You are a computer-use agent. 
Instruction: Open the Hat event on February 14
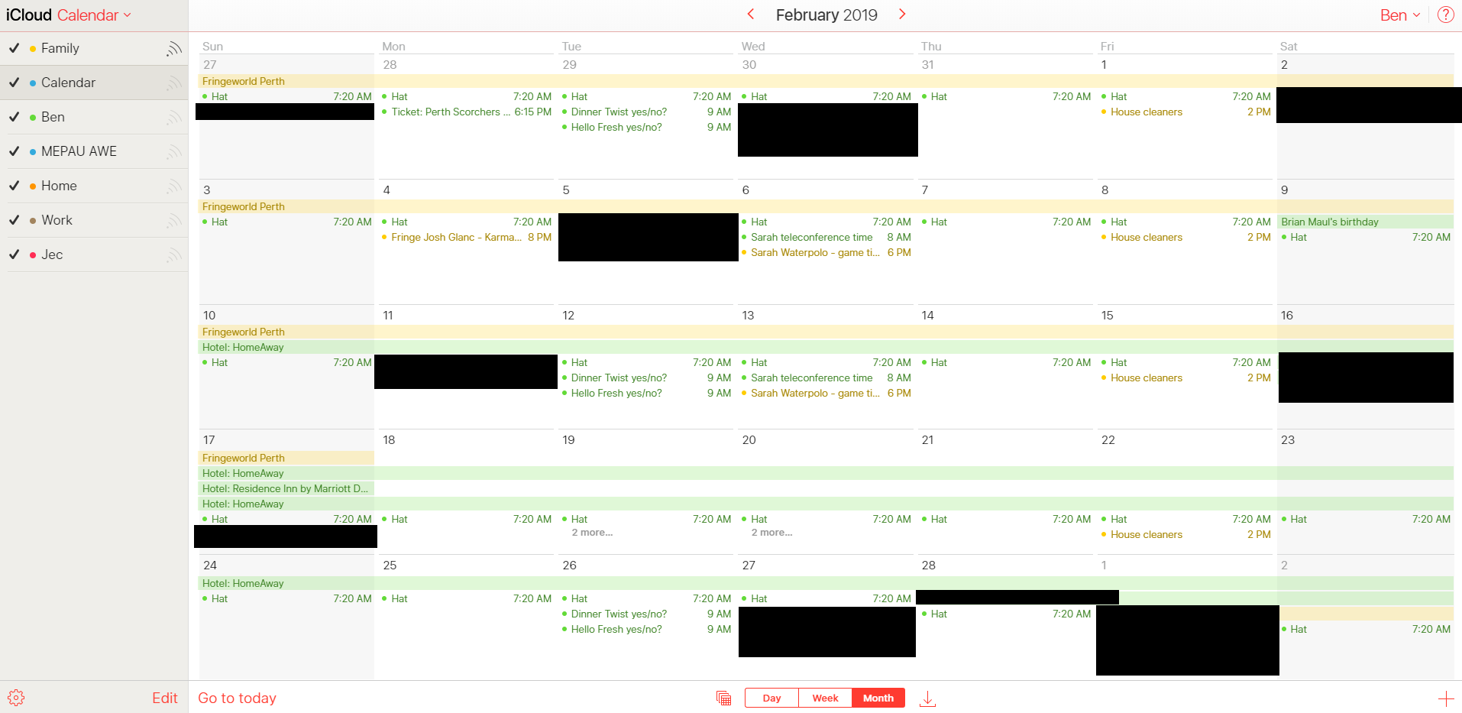pos(1006,362)
